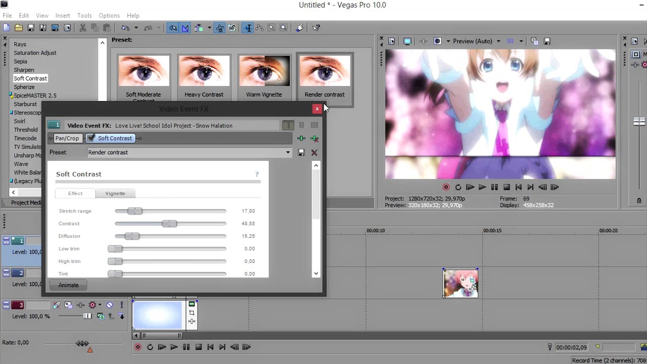
Task: Toggle Loop Playback on the timeline transport
Action: tap(150, 347)
